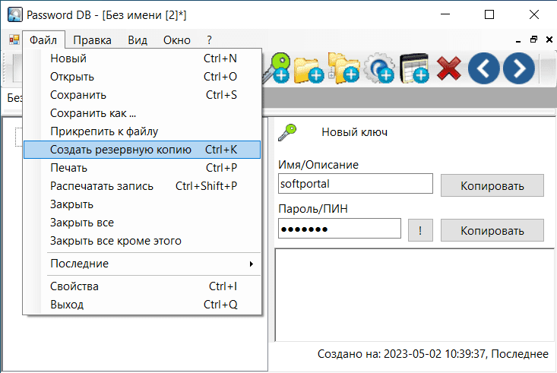Open the Правка menu
Image resolution: width=557 pixels, height=373 pixels.
pyautogui.click(x=92, y=40)
